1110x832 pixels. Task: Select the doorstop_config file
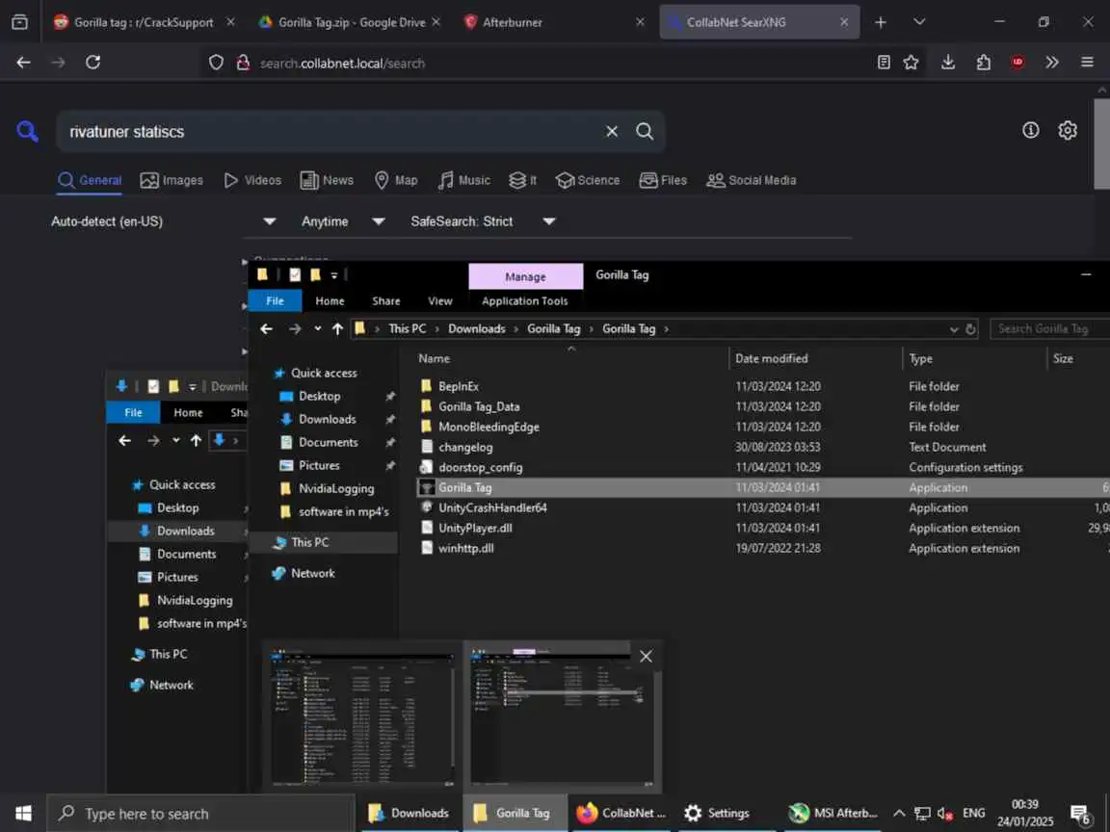(x=480, y=468)
